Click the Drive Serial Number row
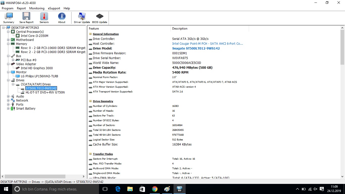The height and width of the screenshot is (194, 345). pyautogui.click(x=168, y=58)
